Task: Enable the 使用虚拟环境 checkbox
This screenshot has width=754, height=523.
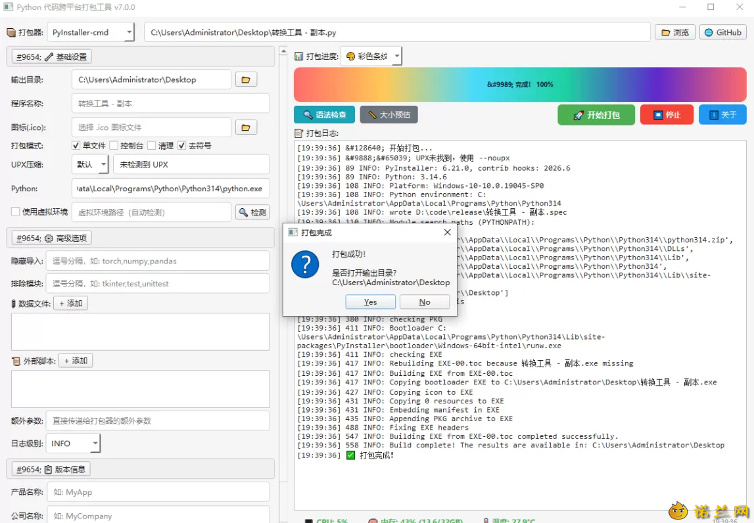Action: pos(15,212)
